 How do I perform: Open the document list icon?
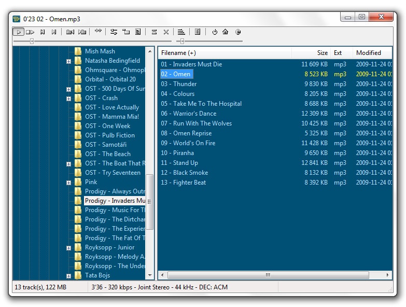pos(198,32)
